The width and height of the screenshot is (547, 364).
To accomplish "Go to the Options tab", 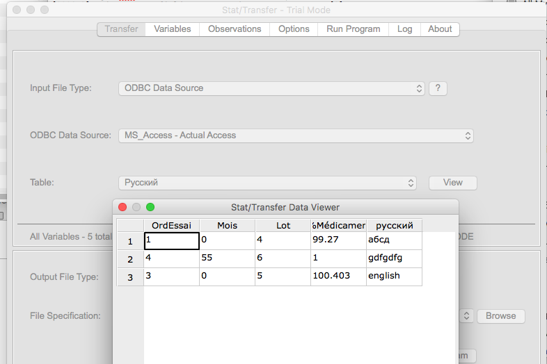I will (294, 29).
